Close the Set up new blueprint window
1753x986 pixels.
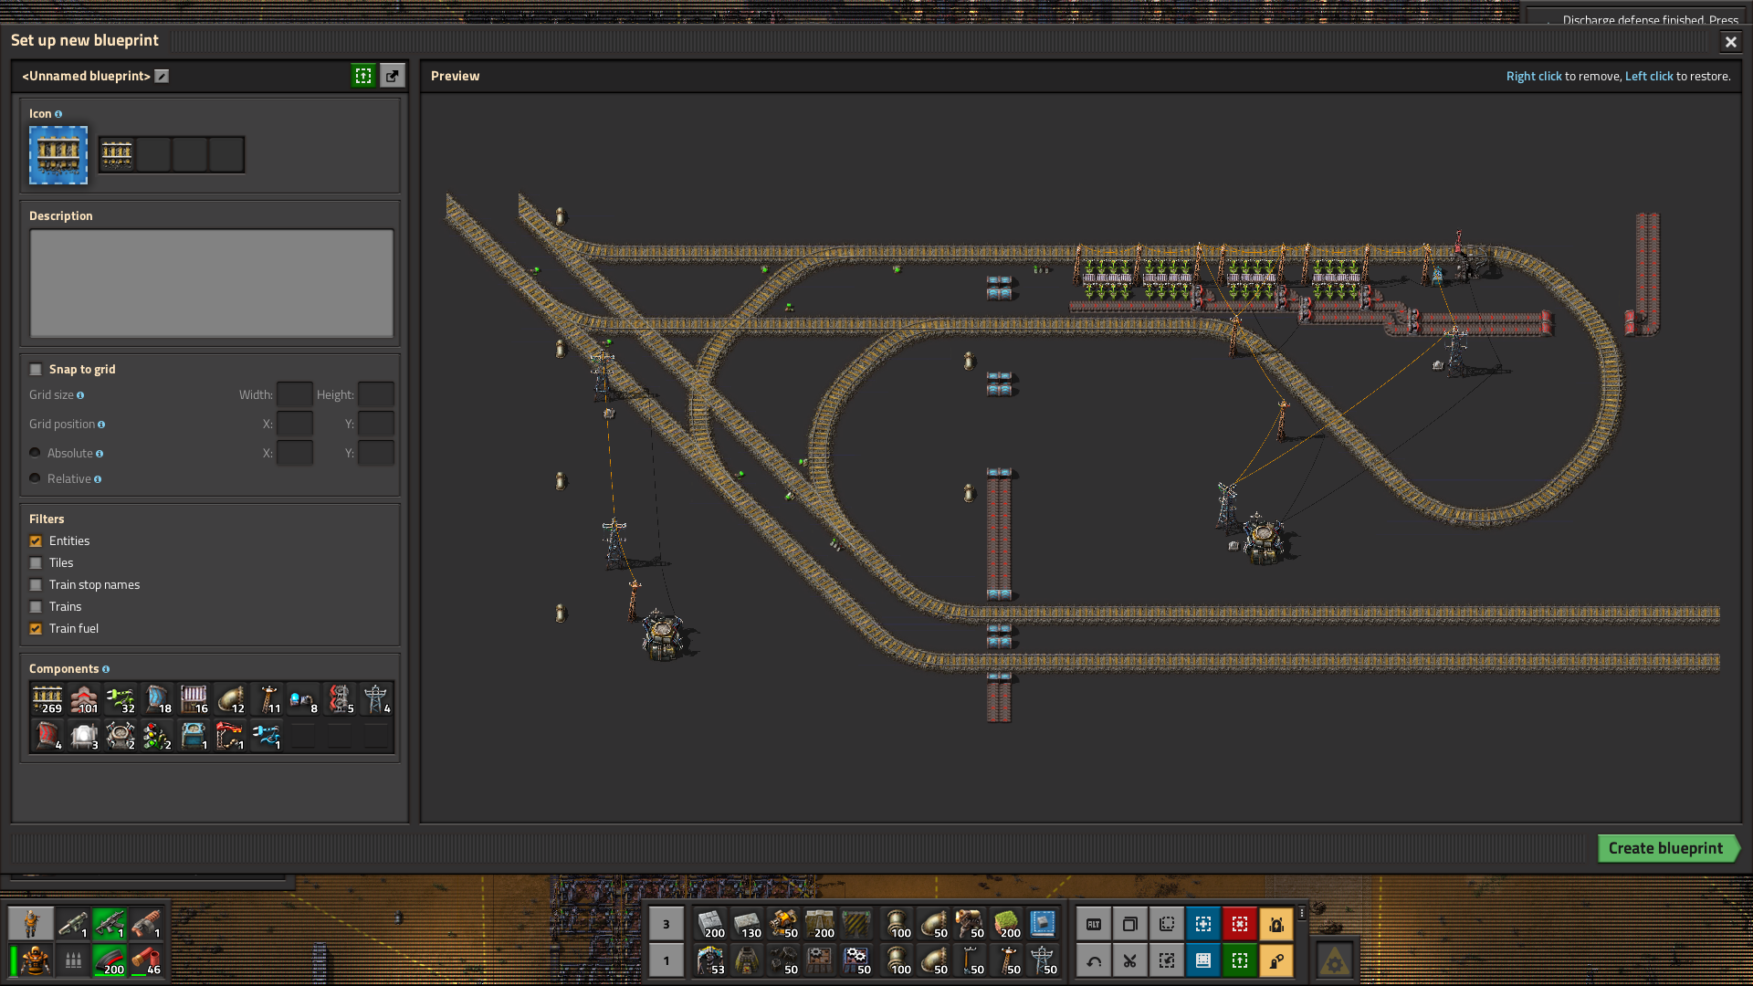click(x=1730, y=41)
